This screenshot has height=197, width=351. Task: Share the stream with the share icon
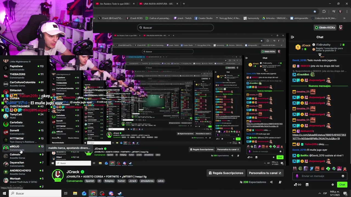click(271, 182)
